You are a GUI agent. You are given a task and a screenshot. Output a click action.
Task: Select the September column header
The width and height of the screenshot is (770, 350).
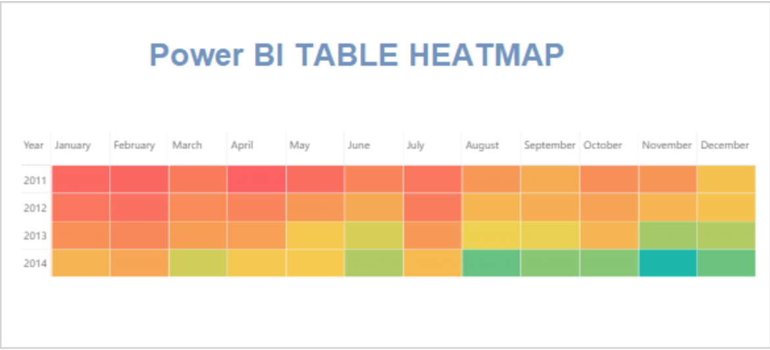[550, 145]
